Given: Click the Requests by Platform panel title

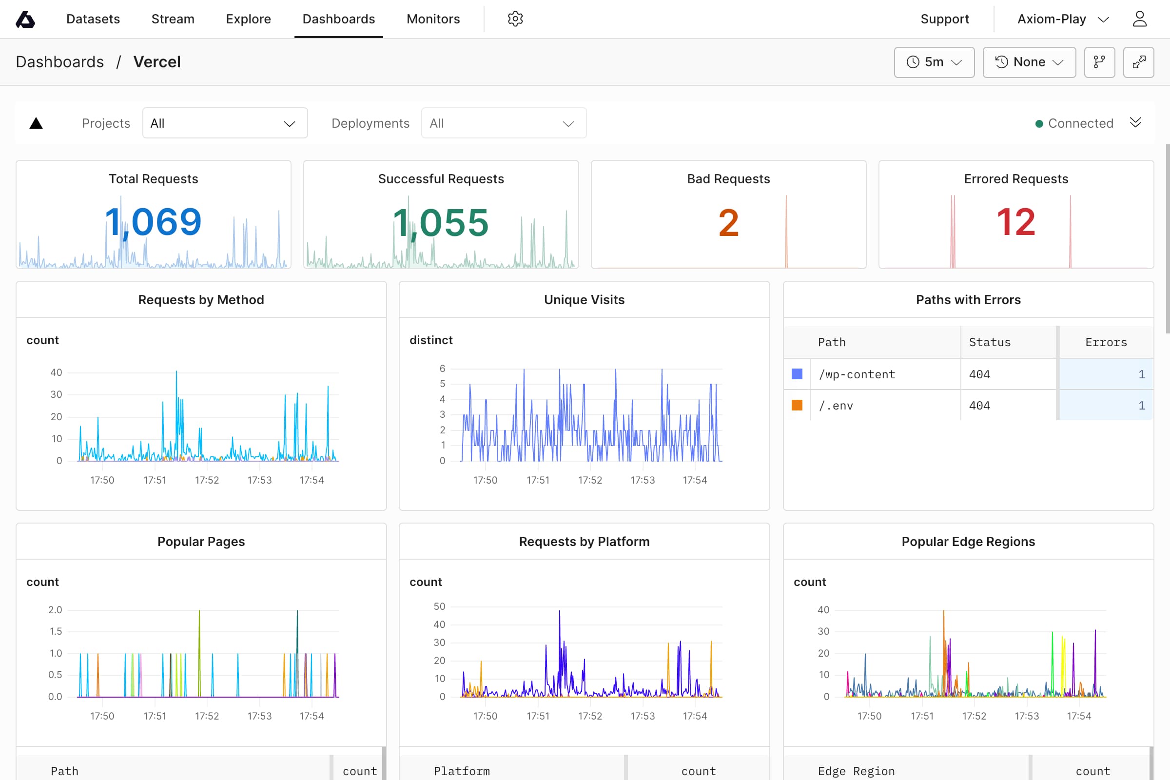Looking at the screenshot, I should click(x=584, y=542).
